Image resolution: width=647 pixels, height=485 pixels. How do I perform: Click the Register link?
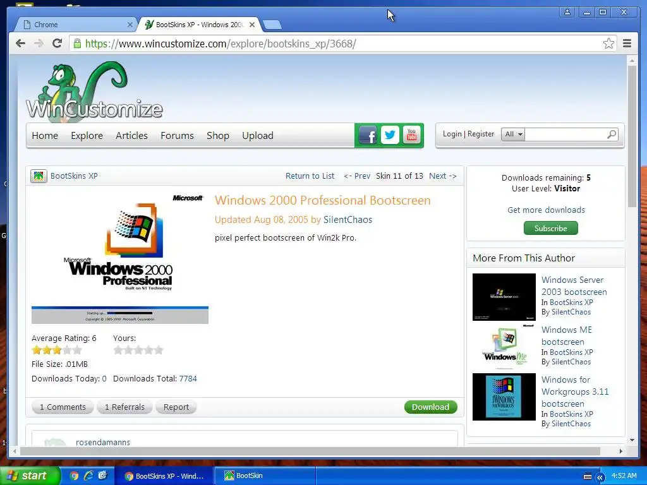point(481,134)
